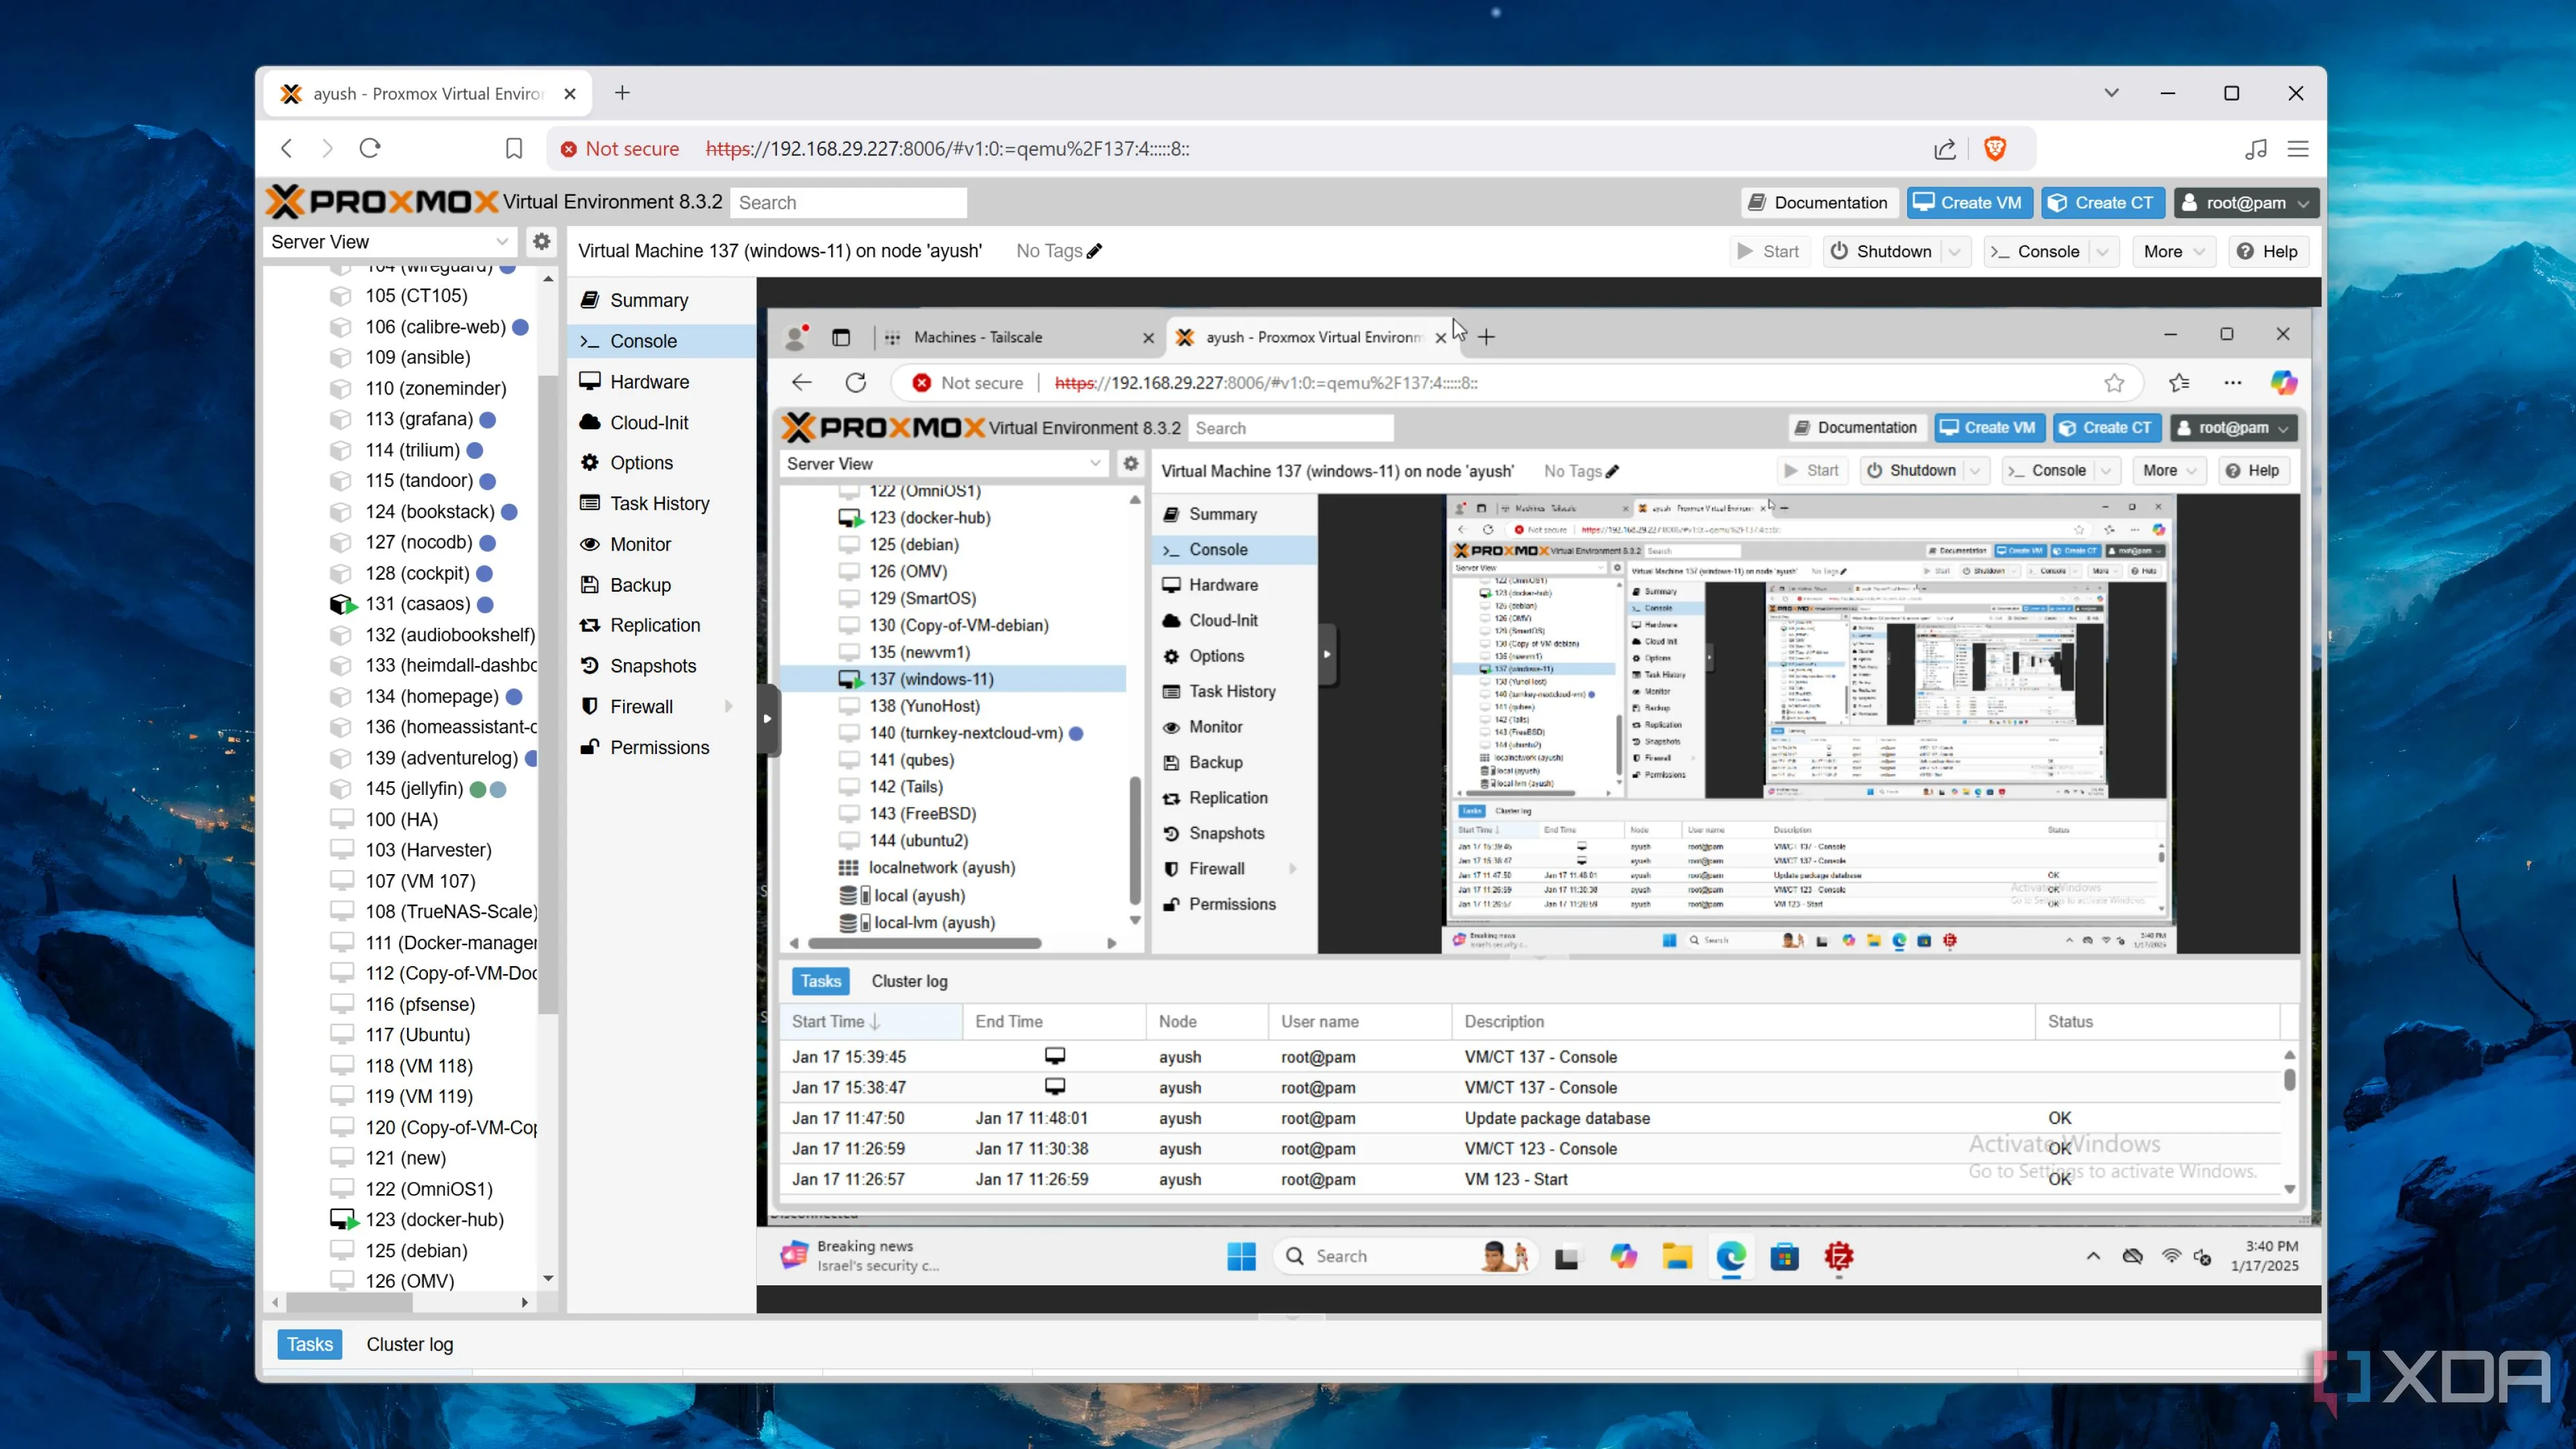Open Microsoft Store from the VM taskbar
2576x1449 pixels.
pos(1785,1256)
